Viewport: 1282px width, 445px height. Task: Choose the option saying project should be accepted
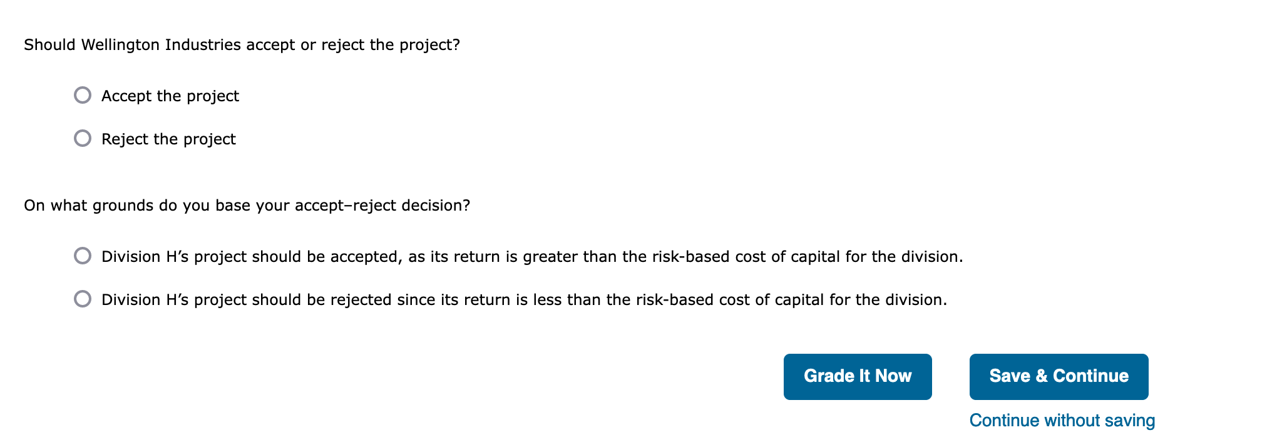pos(82,256)
